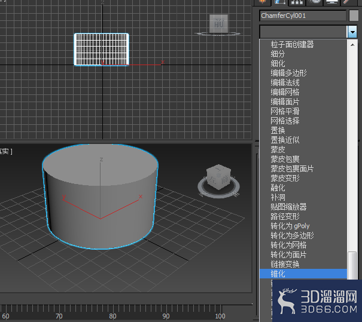Select 编辑多边形 in modifier list
362x322 pixels.
(288, 73)
